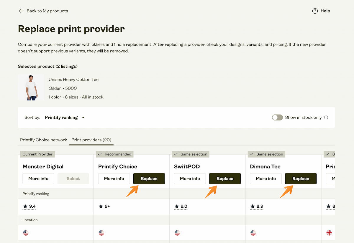The width and height of the screenshot is (354, 243).
Task: Switch to the Printify Choice network tab
Action: 43,140
